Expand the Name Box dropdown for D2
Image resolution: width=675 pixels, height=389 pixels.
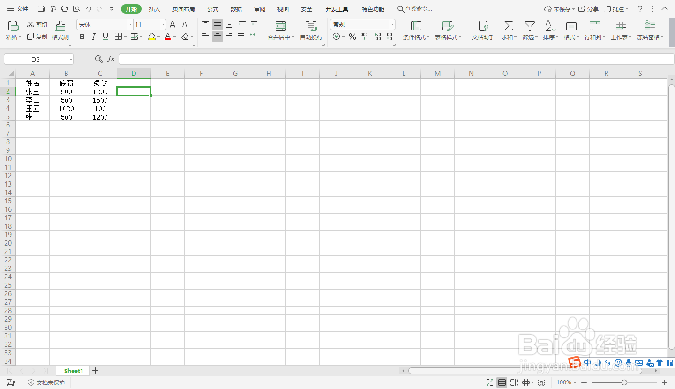pos(71,59)
